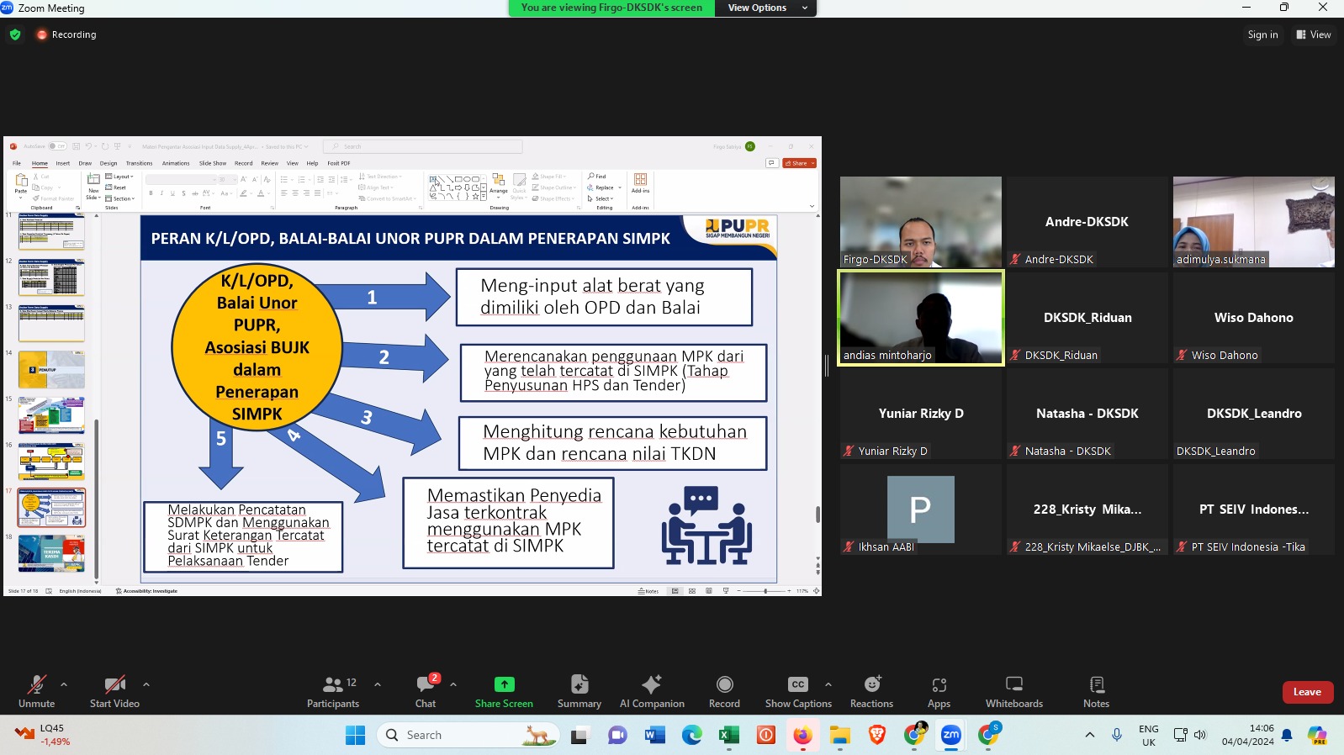Expand caption options arrow beside Show Captions
The height and width of the screenshot is (755, 1344).
(828, 684)
